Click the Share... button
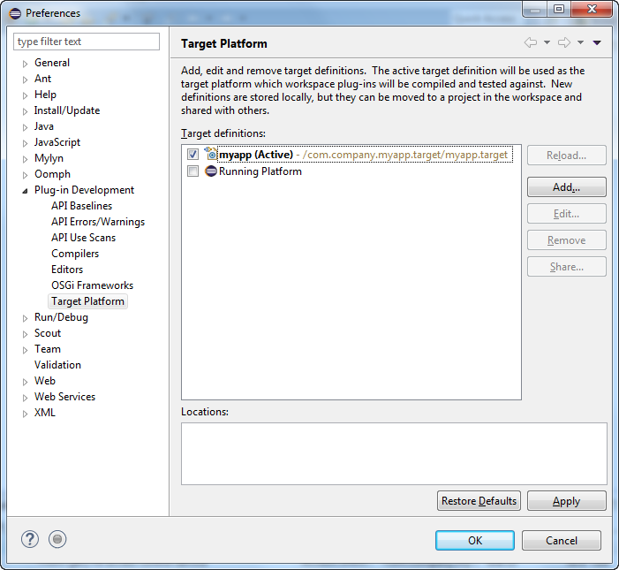This screenshot has width=619, height=570. [x=567, y=267]
